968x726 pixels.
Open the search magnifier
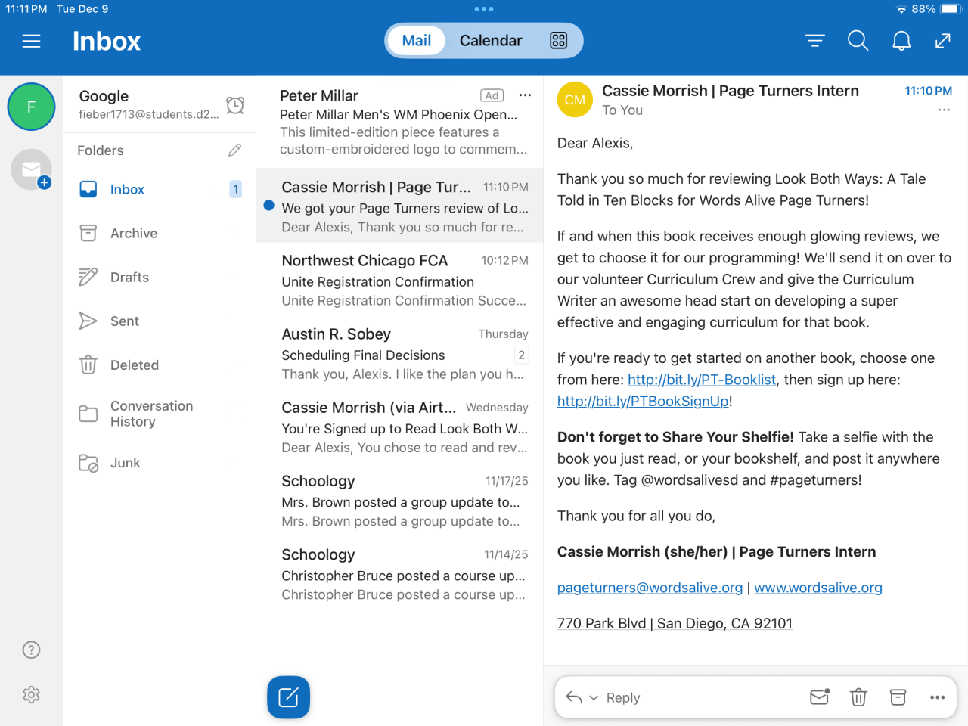pyautogui.click(x=858, y=41)
